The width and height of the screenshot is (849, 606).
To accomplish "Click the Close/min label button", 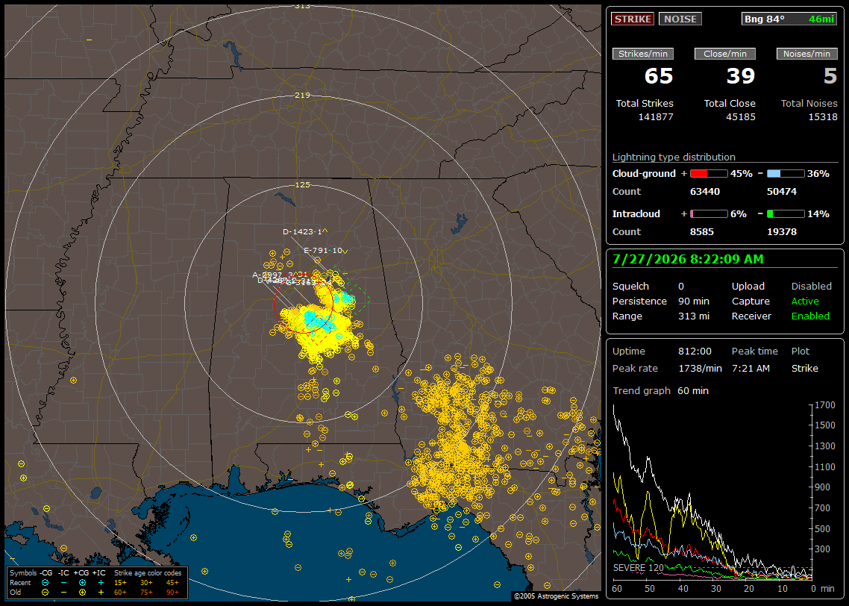I will point(725,54).
